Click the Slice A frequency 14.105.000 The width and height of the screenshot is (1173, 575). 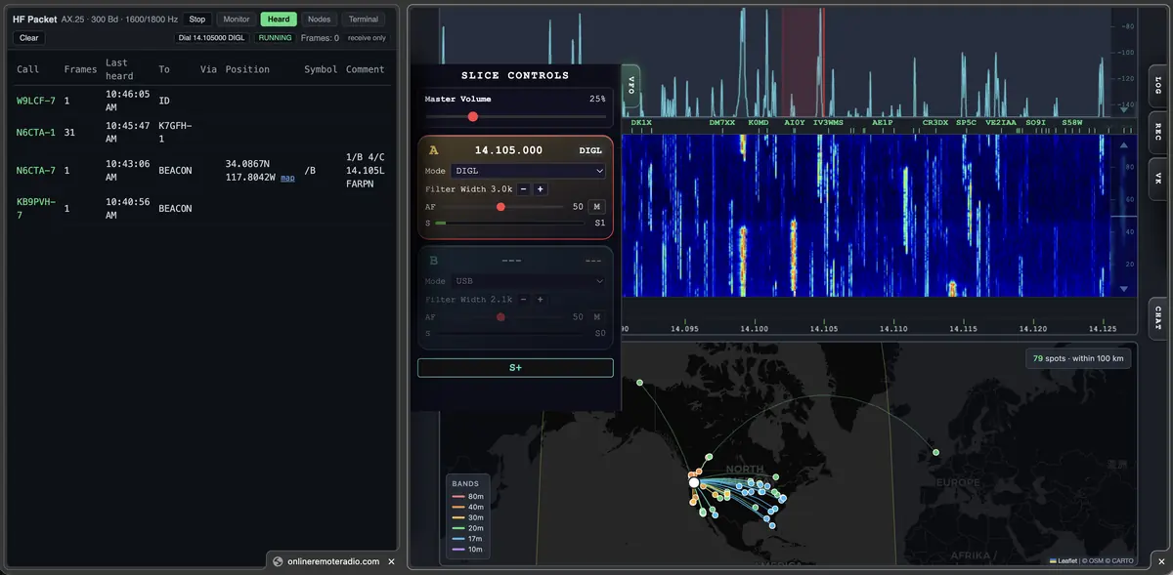(508, 150)
